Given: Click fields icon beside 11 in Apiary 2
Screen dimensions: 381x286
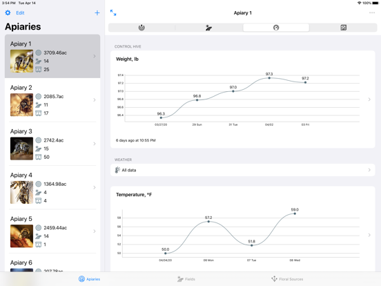Looking at the screenshot, I should point(39,105).
